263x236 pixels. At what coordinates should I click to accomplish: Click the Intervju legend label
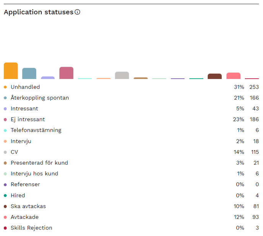click(x=21, y=141)
